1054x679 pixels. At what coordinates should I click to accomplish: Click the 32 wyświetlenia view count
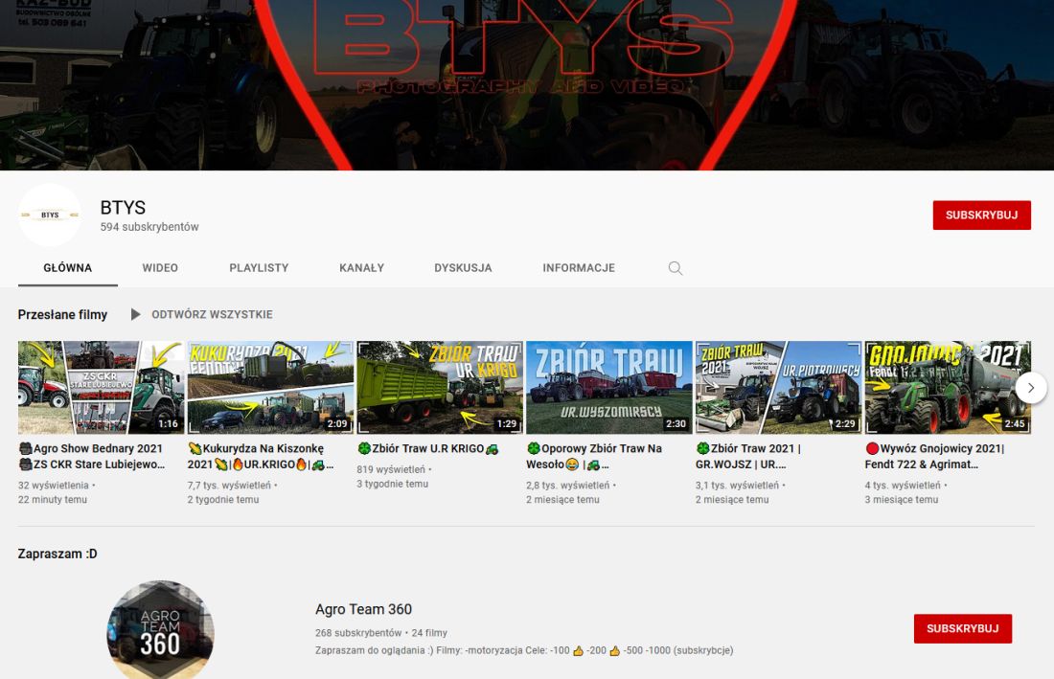coord(53,485)
